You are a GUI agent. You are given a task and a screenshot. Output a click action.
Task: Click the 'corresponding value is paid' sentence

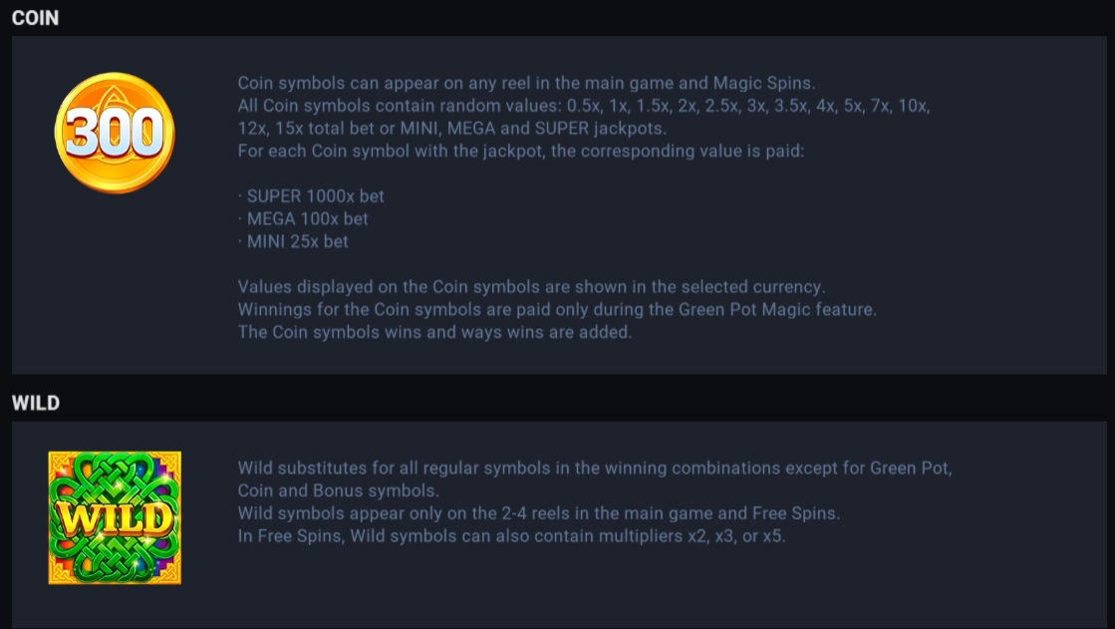(x=520, y=151)
